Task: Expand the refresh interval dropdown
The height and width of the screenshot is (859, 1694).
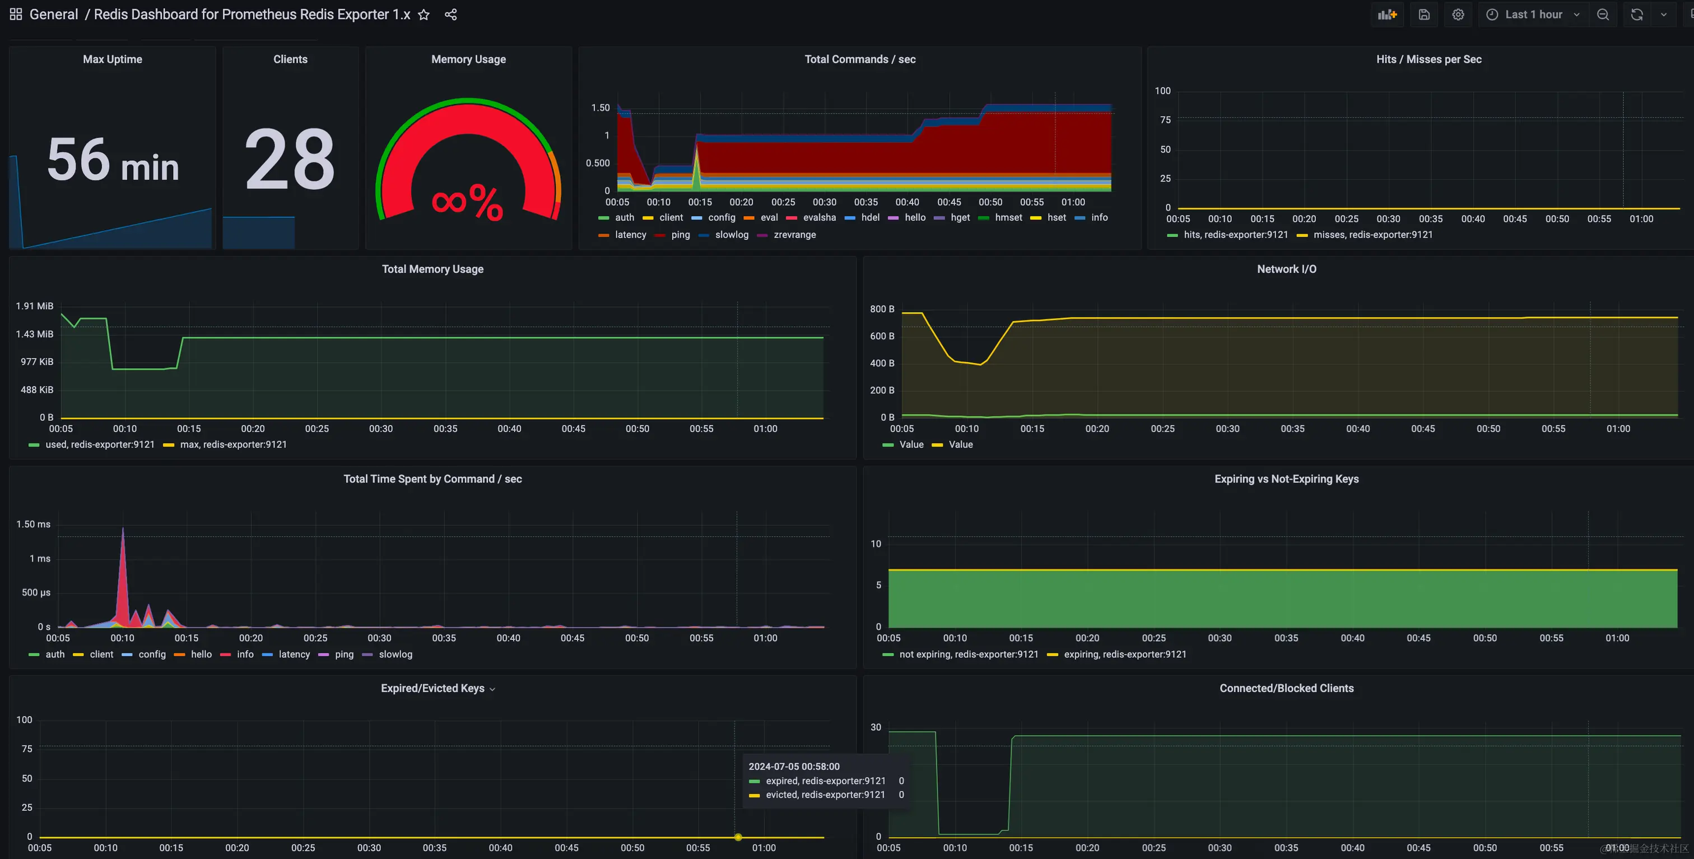Action: (x=1664, y=15)
